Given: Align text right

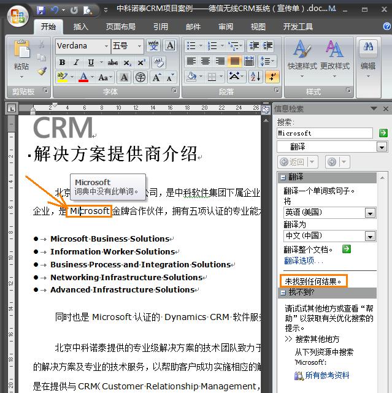Looking at the screenshot, I should pyautogui.click(x=220, y=61).
